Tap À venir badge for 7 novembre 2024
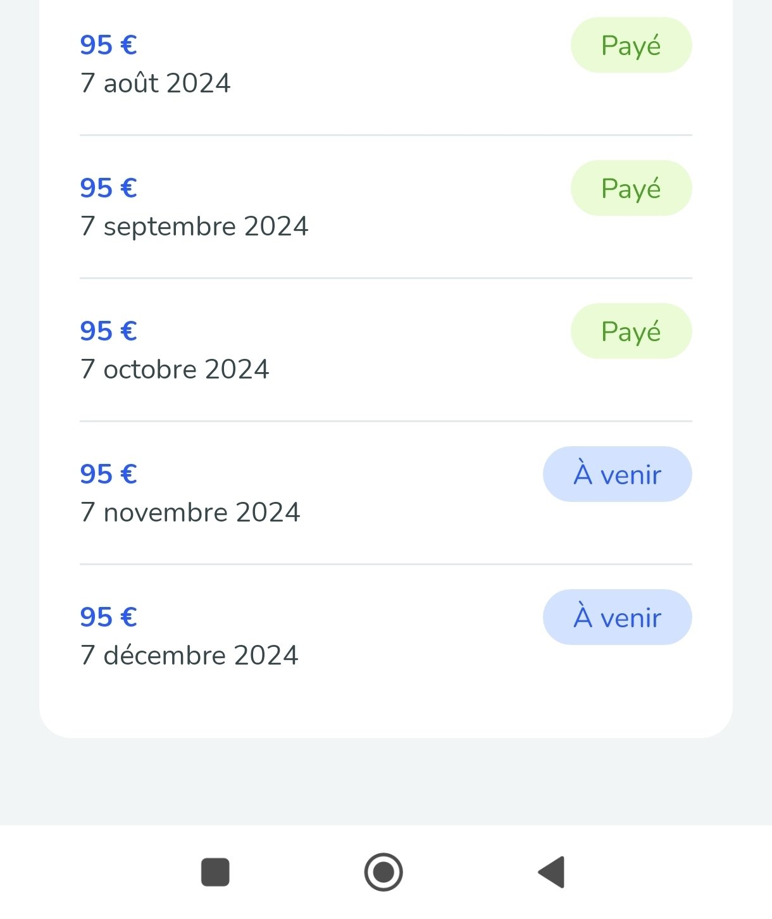The image size is (772, 919). point(617,474)
